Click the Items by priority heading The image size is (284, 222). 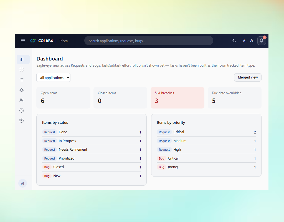click(171, 122)
